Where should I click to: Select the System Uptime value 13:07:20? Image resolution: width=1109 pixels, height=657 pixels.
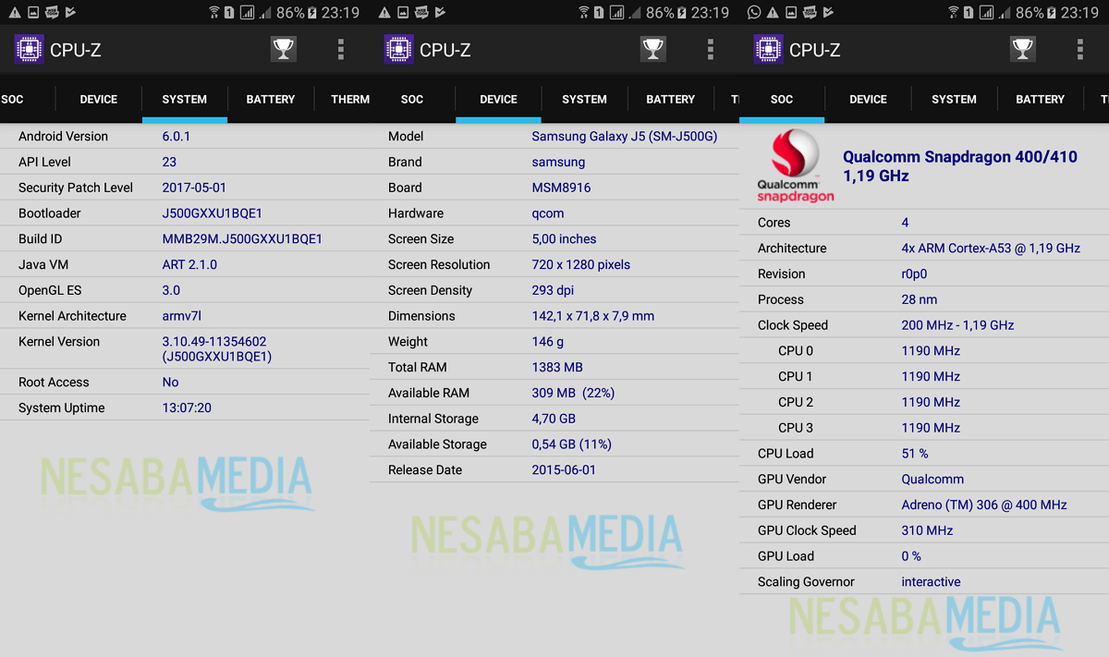[x=187, y=408]
